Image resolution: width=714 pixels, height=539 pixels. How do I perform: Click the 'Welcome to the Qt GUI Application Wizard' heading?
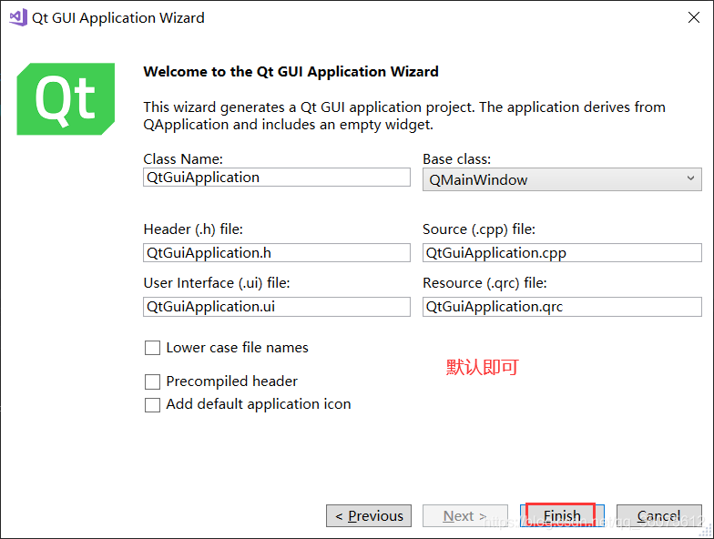click(x=291, y=72)
